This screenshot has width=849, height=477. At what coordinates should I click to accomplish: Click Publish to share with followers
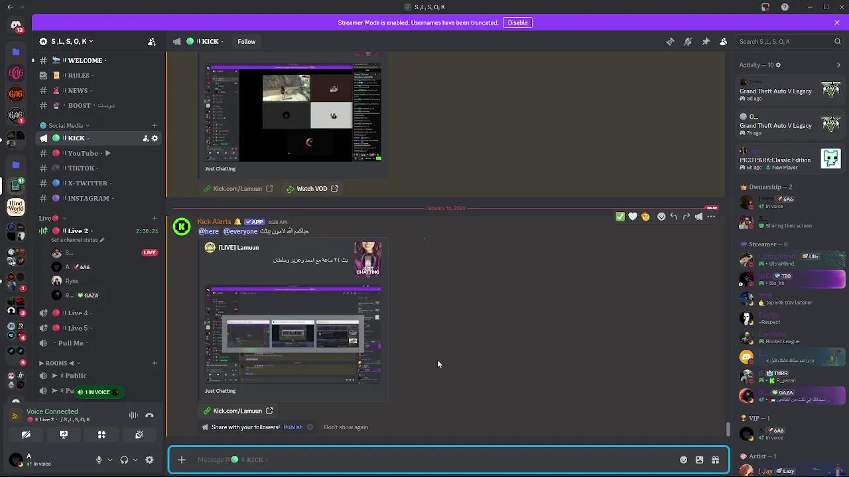tap(293, 427)
